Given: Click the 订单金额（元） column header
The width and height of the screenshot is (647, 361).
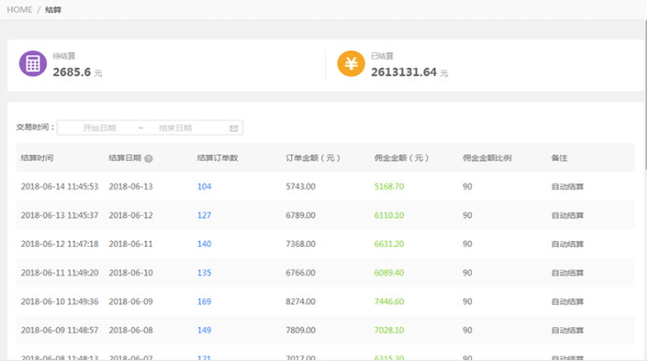Looking at the screenshot, I should [313, 158].
